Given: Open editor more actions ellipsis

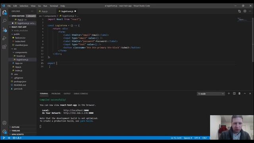Looking at the screenshot, I should [250, 11].
